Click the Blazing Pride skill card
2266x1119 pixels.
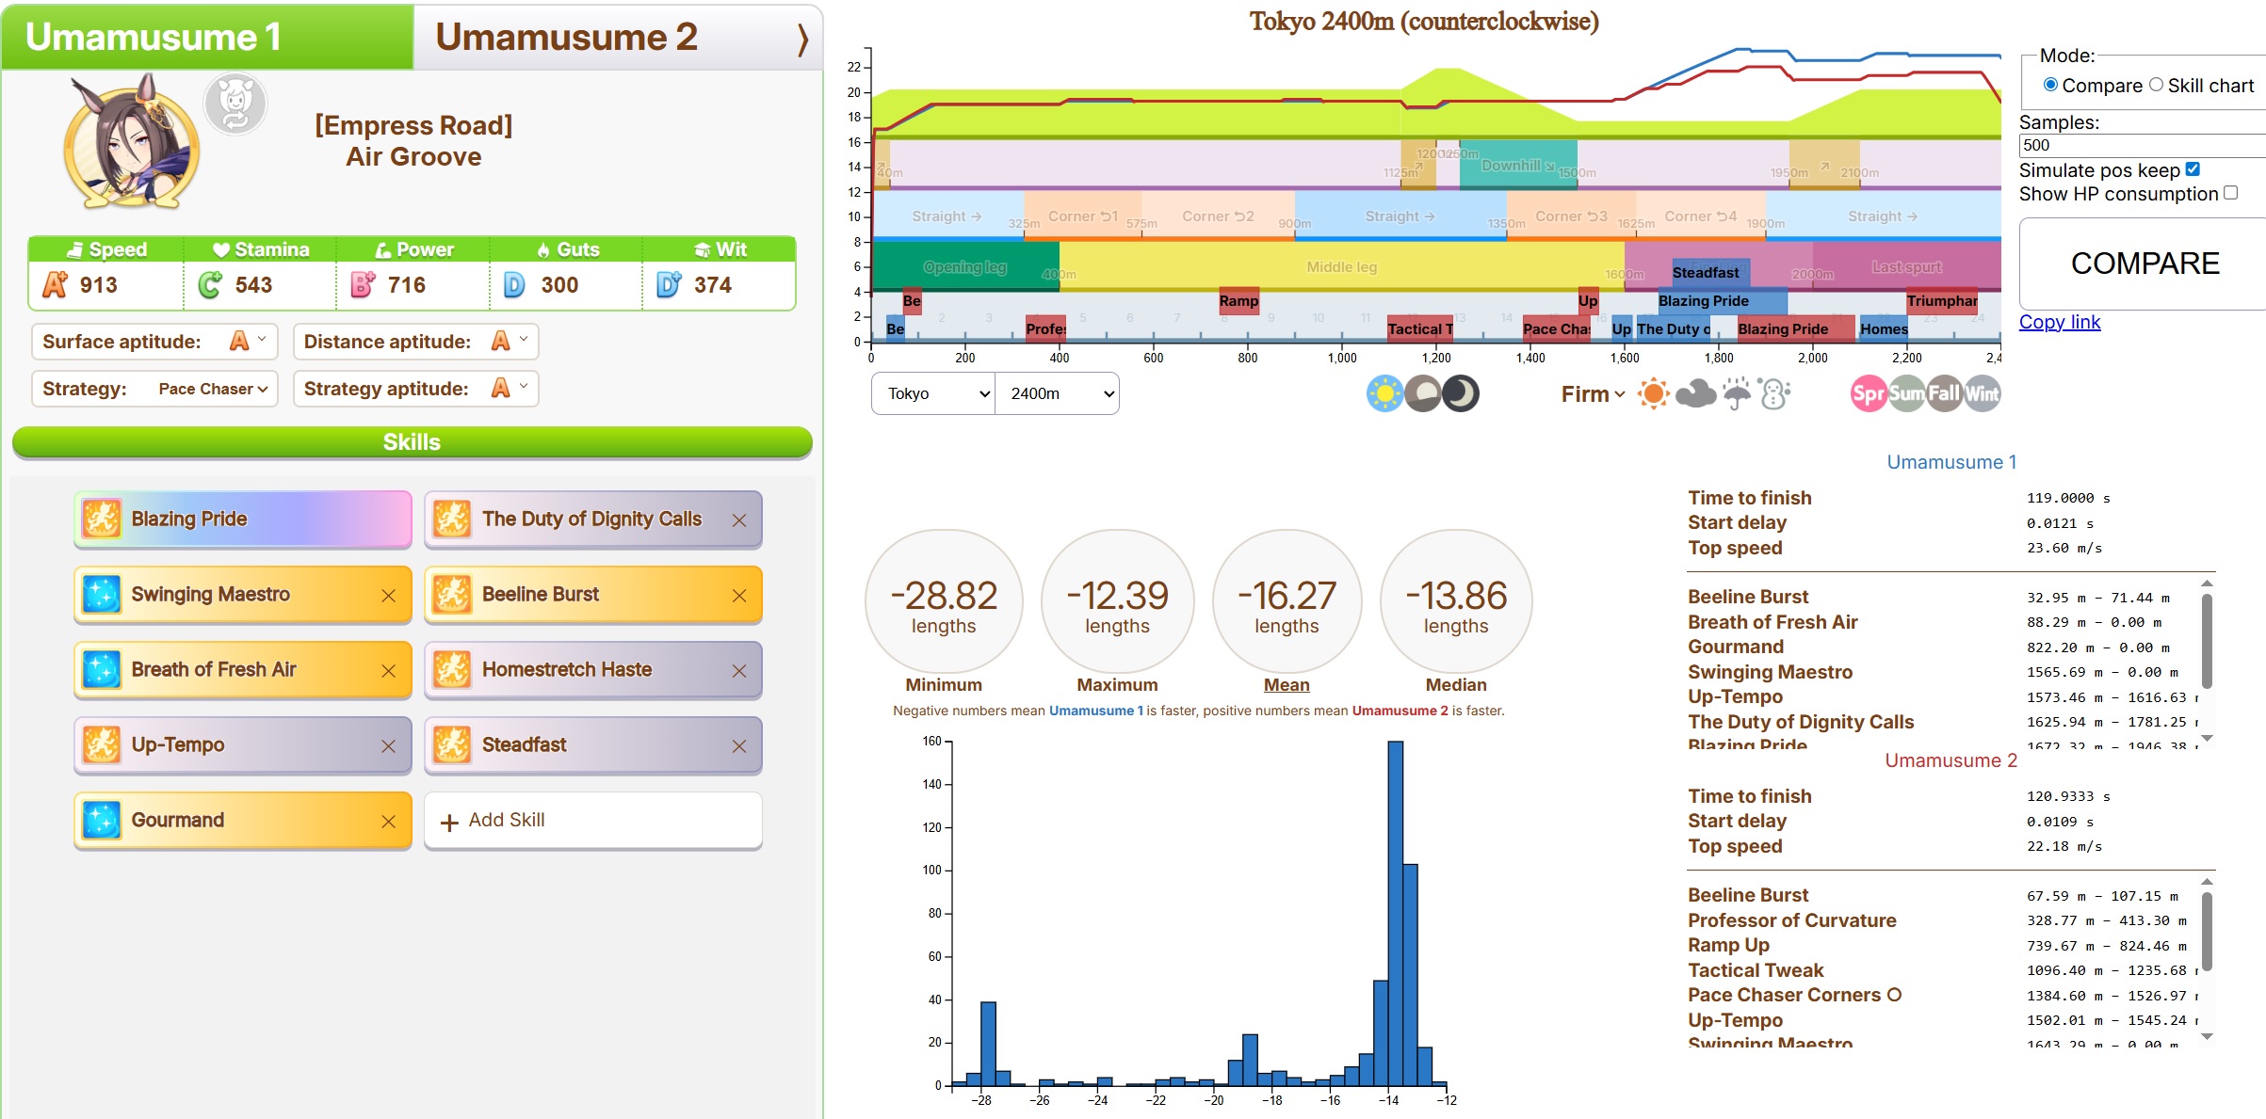[243, 519]
